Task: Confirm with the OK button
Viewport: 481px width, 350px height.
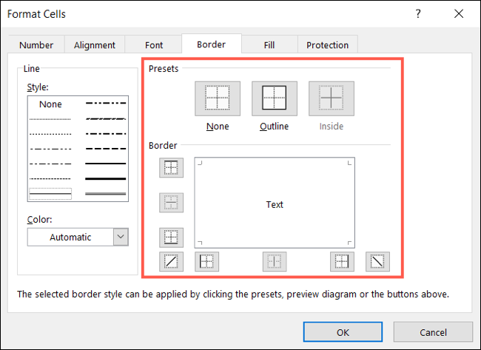Action: point(343,331)
